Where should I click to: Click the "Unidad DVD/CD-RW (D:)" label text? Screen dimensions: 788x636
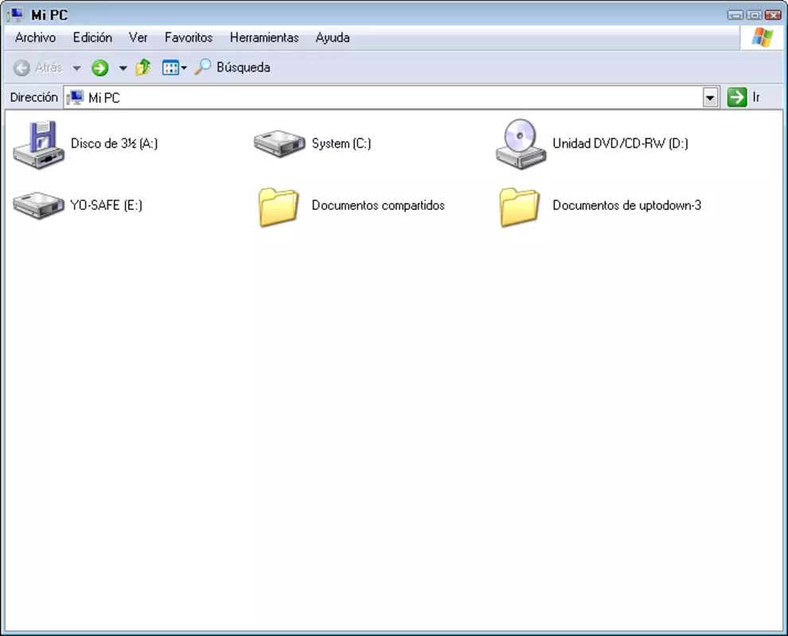[620, 144]
